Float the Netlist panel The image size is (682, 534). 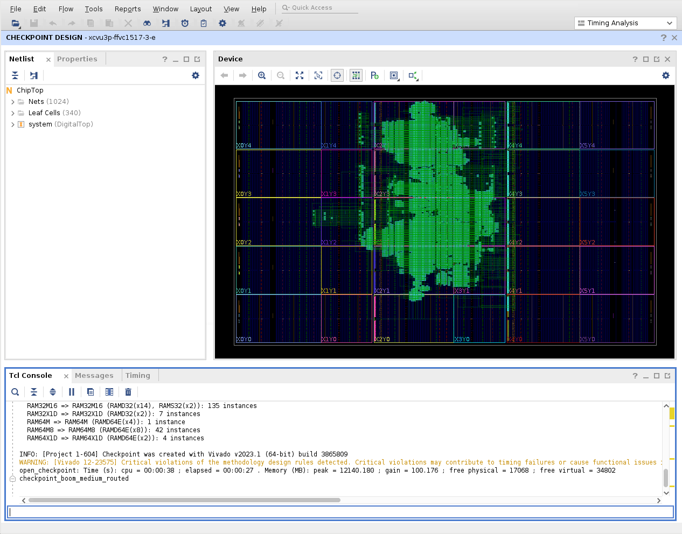tap(197, 59)
